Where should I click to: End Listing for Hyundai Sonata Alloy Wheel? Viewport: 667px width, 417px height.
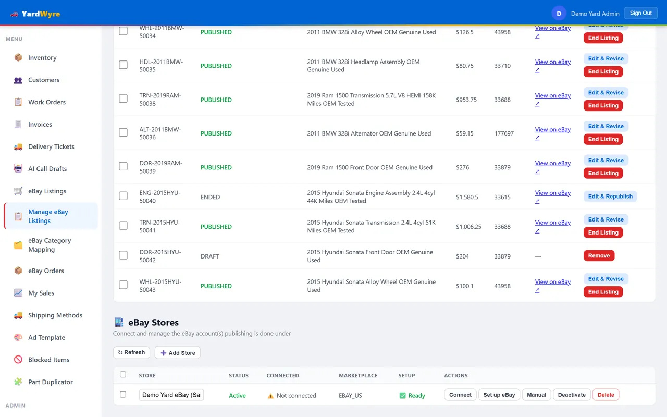click(603, 292)
